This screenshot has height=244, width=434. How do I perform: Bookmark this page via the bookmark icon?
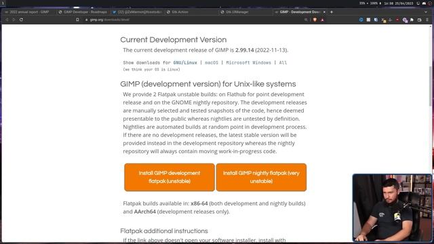click(x=77, y=20)
